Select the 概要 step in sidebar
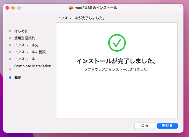Screen dimensions: 189x137 click(x=18, y=78)
